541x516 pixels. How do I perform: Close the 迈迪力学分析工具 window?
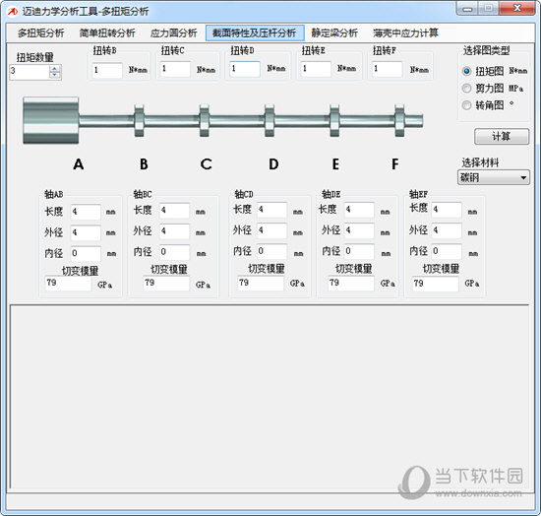coord(517,9)
